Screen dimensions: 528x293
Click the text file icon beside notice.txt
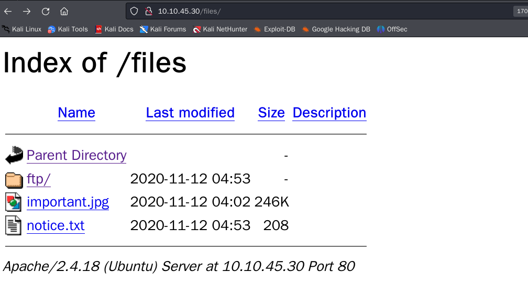[14, 225]
